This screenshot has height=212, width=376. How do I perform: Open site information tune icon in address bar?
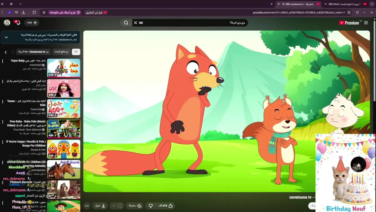(349, 12)
